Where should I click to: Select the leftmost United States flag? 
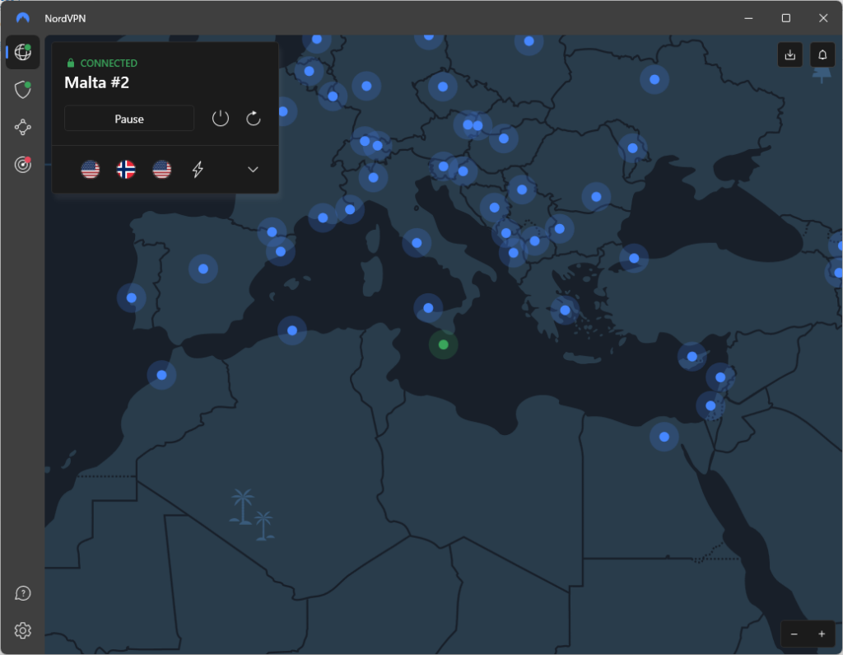point(91,170)
